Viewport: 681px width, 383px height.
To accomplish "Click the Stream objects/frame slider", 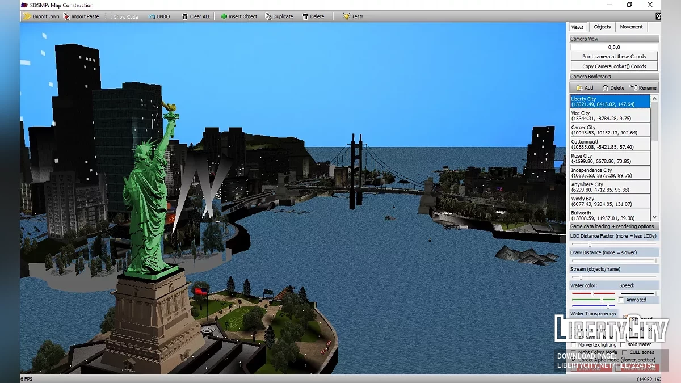I will 614,277.
